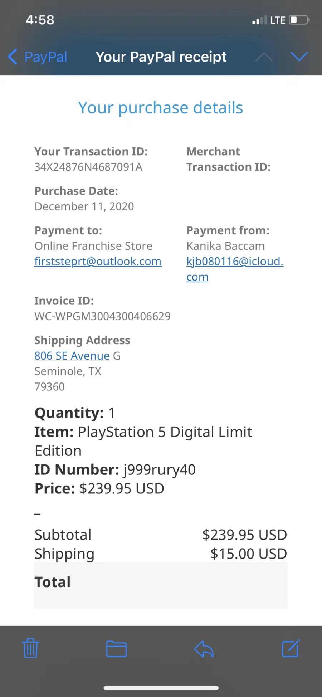Open the 806 SE Avenue address link
The image size is (322, 697).
point(72,356)
